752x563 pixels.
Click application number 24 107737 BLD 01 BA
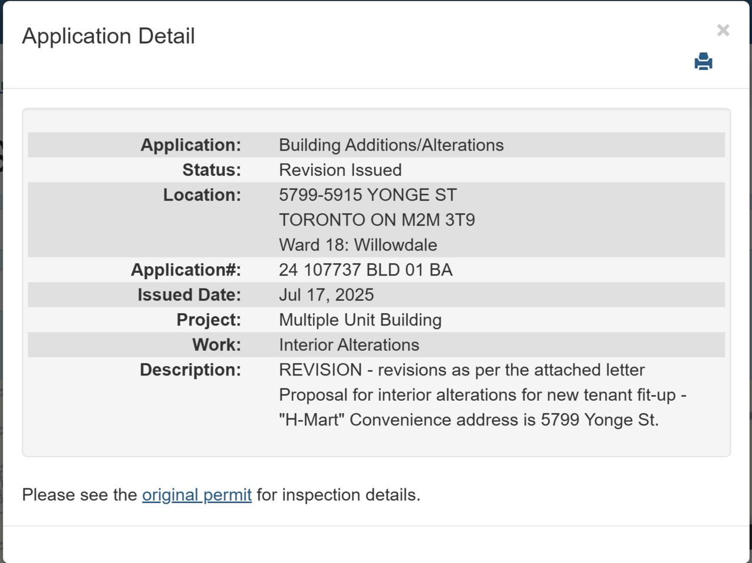[x=365, y=270]
